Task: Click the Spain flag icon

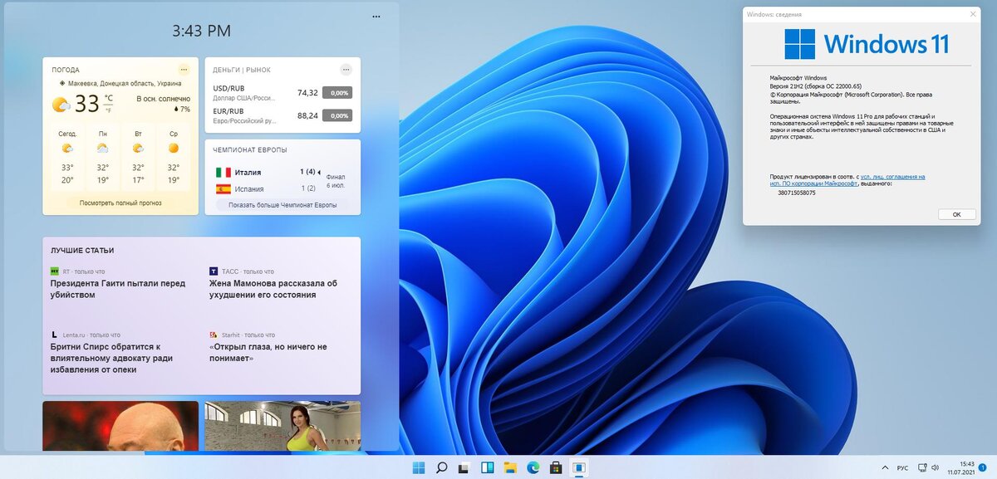Action: (223, 188)
